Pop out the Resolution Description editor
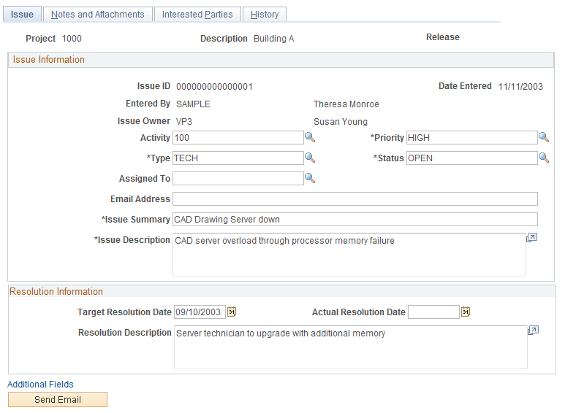This screenshot has width=576, height=413. tap(533, 331)
